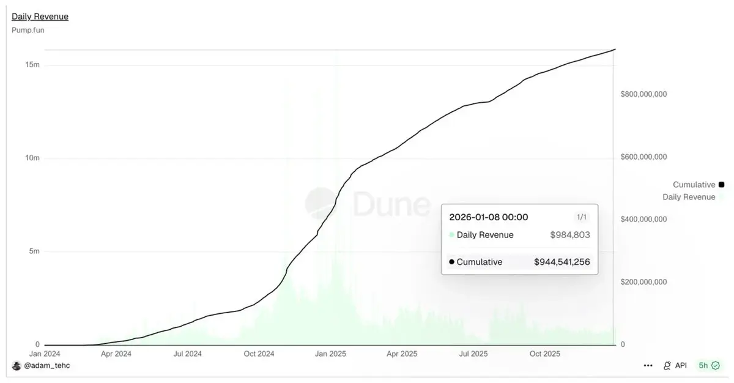Click the API plug icon

(667, 365)
